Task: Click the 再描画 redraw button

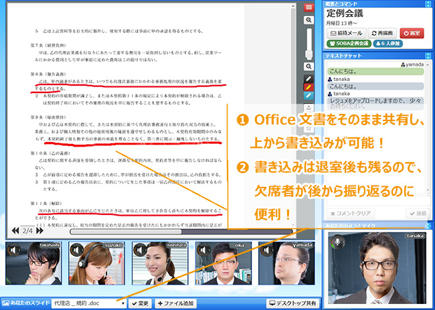Action: click(x=382, y=33)
